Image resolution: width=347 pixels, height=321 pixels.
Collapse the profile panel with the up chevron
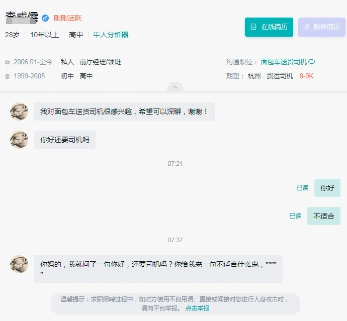175,87
